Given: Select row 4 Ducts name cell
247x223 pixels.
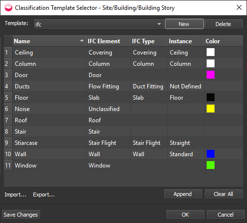Looking at the screenshot, I should coord(49,86).
